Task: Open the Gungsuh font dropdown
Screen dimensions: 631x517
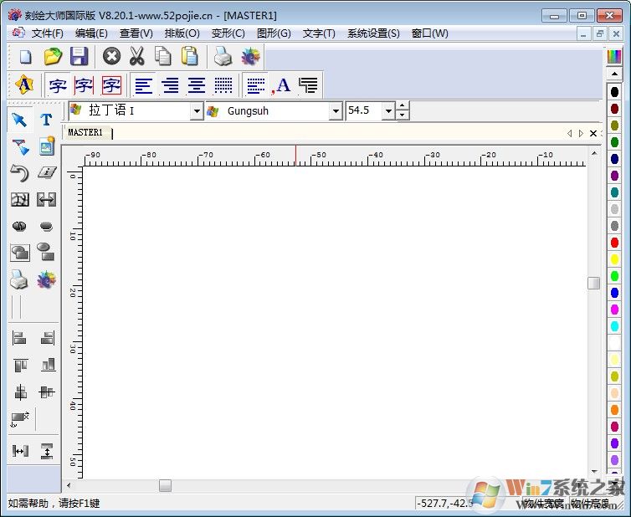Action: tap(336, 111)
